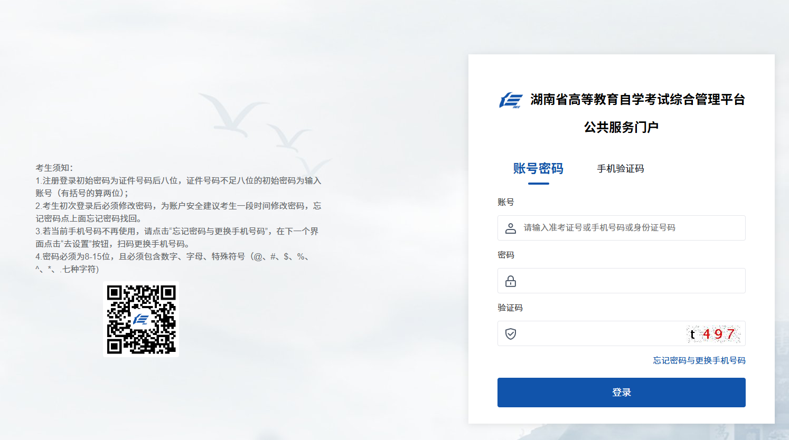The image size is (789, 440).
Task: Click the QR code image
Action: [x=141, y=319]
